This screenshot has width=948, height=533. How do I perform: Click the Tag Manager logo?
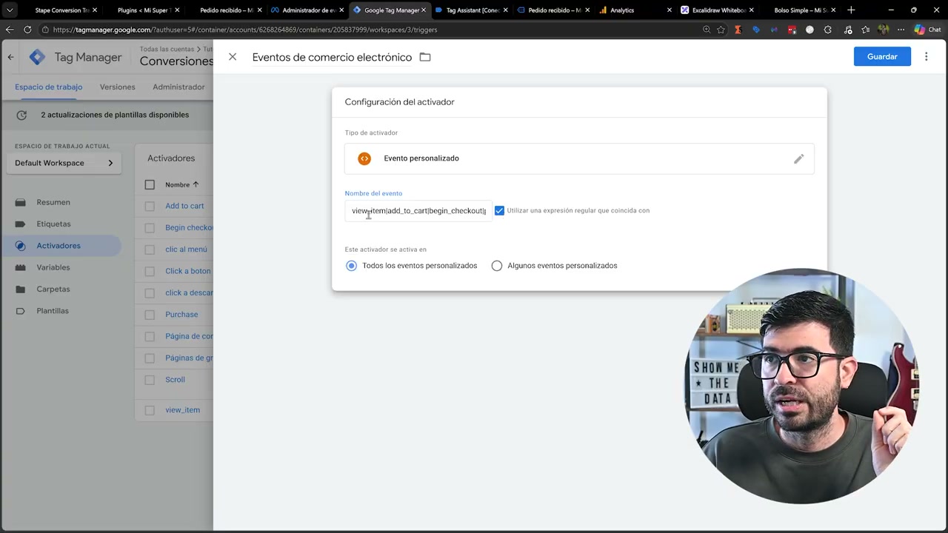click(x=37, y=57)
